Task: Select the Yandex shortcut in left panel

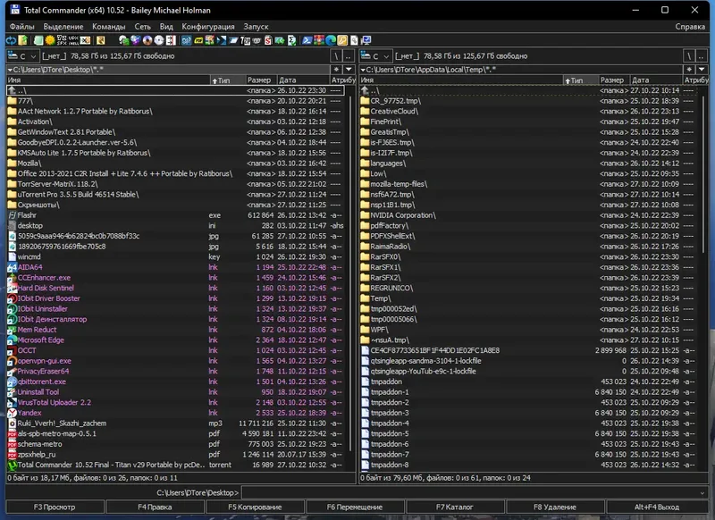Action: [x=30, y=413]
